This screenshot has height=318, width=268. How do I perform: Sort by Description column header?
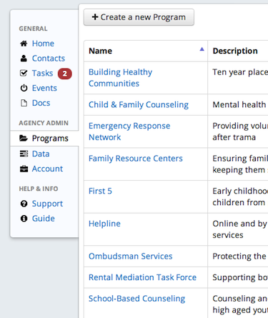coord(235,51)
